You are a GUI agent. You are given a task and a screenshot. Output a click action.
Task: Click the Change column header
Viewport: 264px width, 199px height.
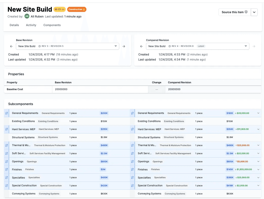point(157,82)
